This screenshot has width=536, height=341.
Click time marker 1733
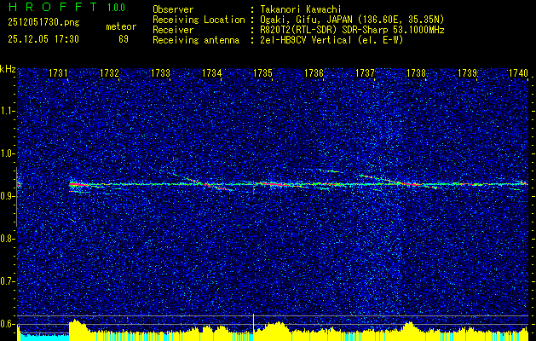point(160,72)
